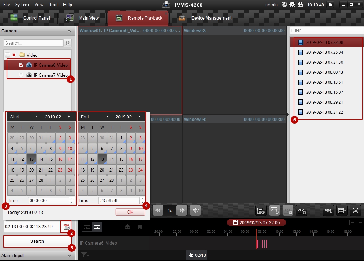The image size is (364, 261).
Task: Uncheck the IP Camera6_Video checkbox
Action: pyautogui.click(x=21, y=65)
